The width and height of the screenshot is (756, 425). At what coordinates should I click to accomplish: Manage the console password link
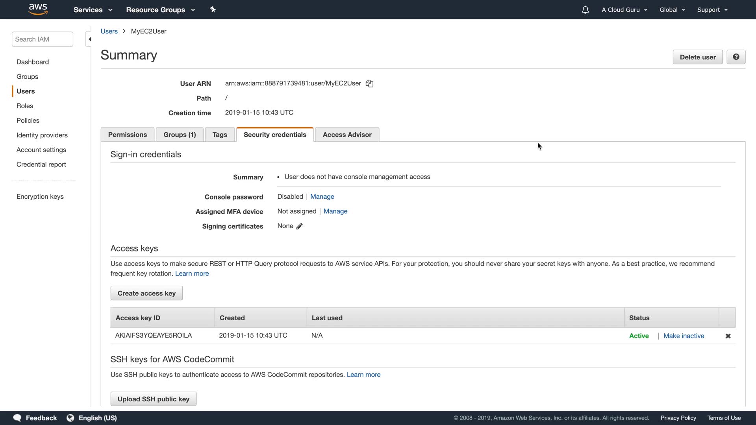322,197
